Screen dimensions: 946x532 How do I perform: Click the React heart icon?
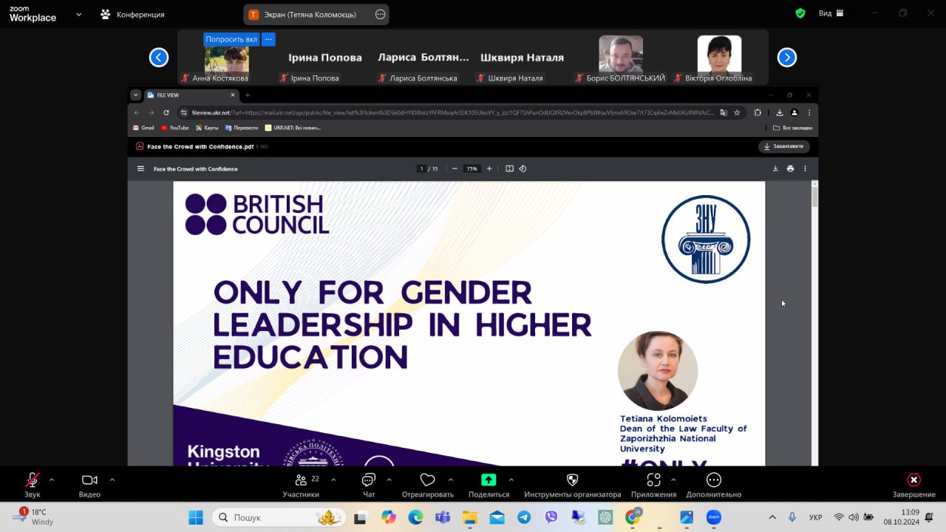[x=427, y=485]
